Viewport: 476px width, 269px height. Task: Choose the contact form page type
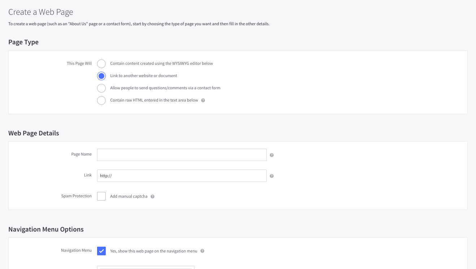[101, 88]
